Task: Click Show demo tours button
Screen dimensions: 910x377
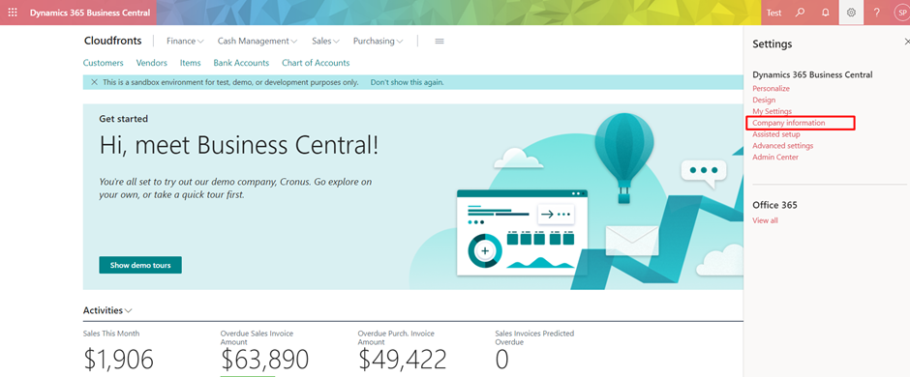Action: (140, 265)
